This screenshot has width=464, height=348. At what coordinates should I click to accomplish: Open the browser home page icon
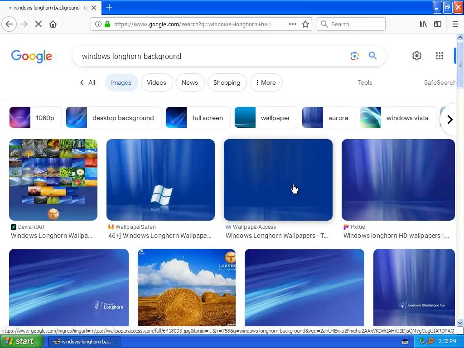click(53, 24)
